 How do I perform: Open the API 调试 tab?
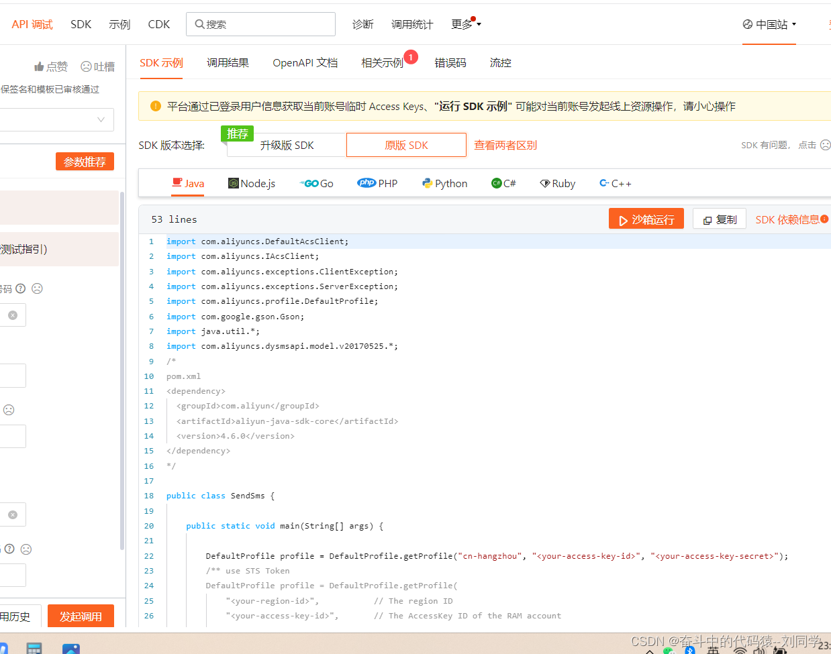click(x=32, y=24)
